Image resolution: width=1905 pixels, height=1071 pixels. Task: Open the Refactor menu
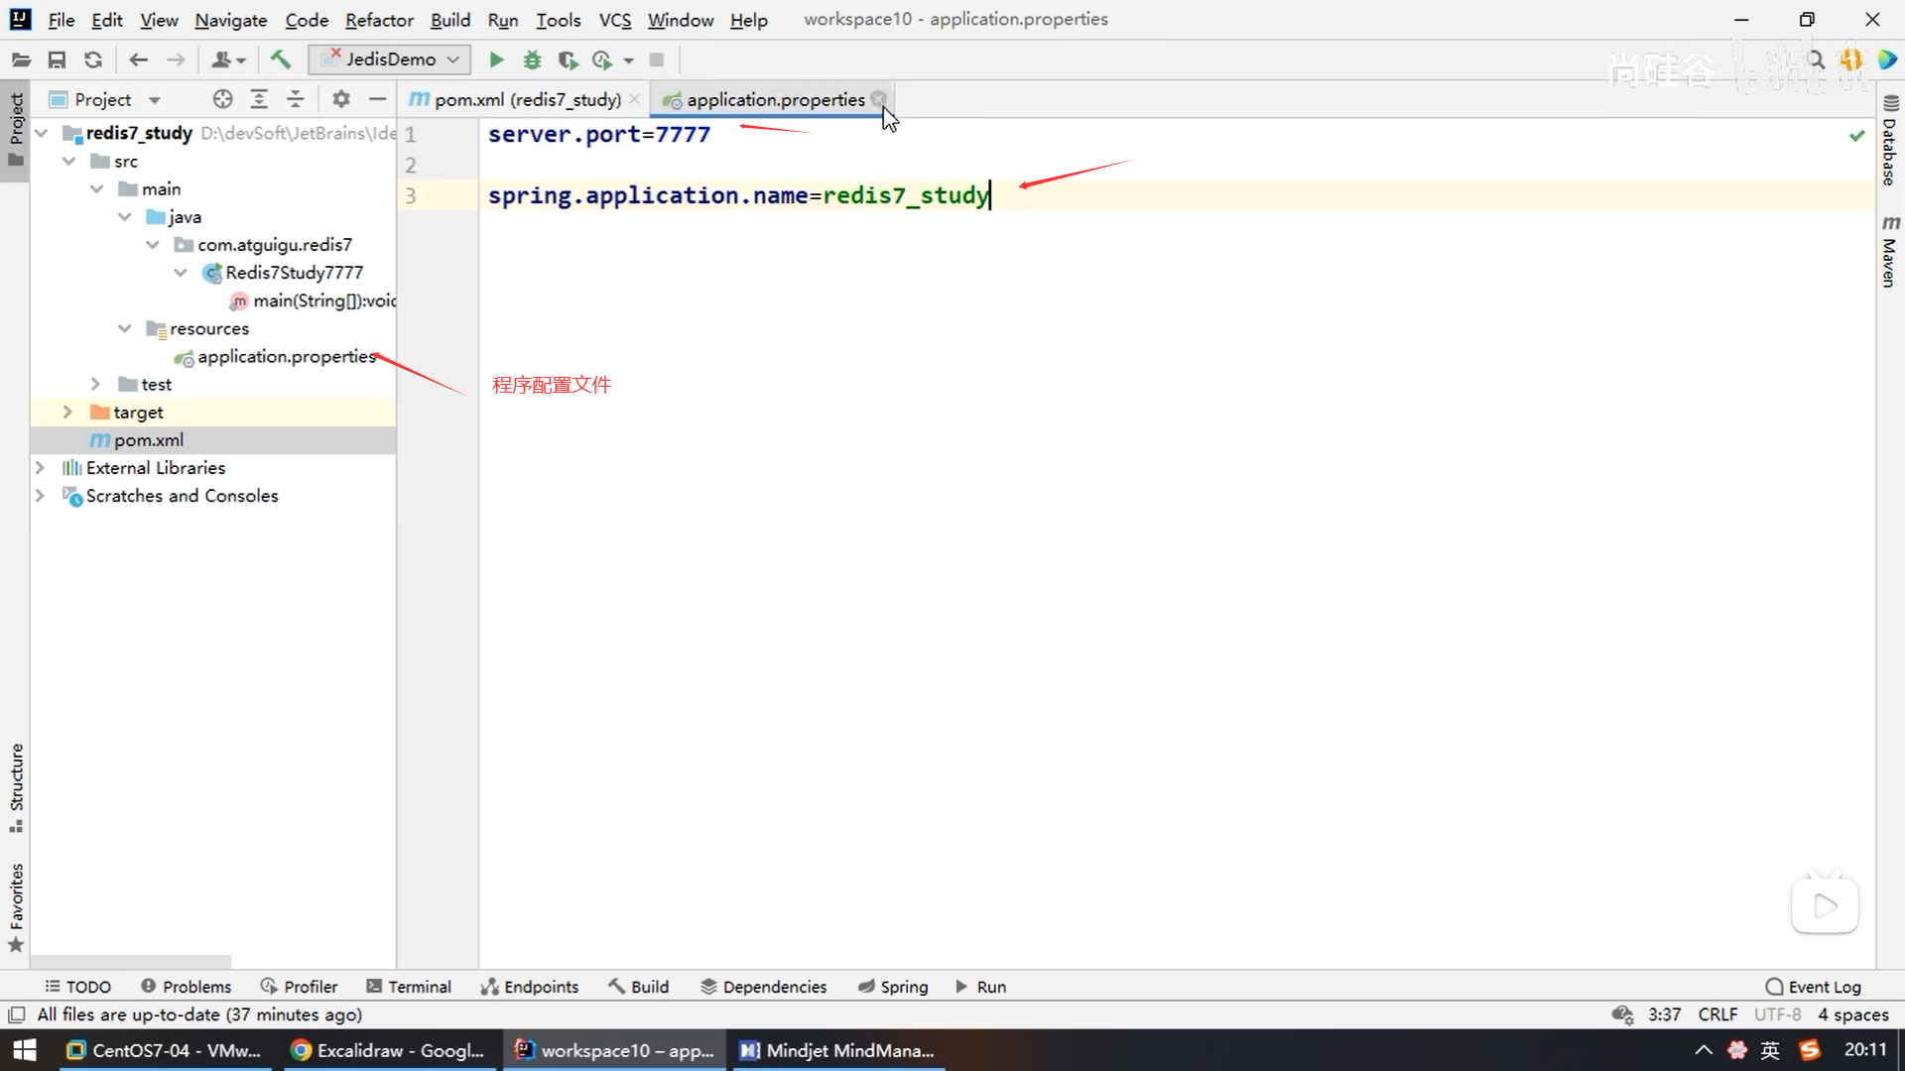[379, 20]
